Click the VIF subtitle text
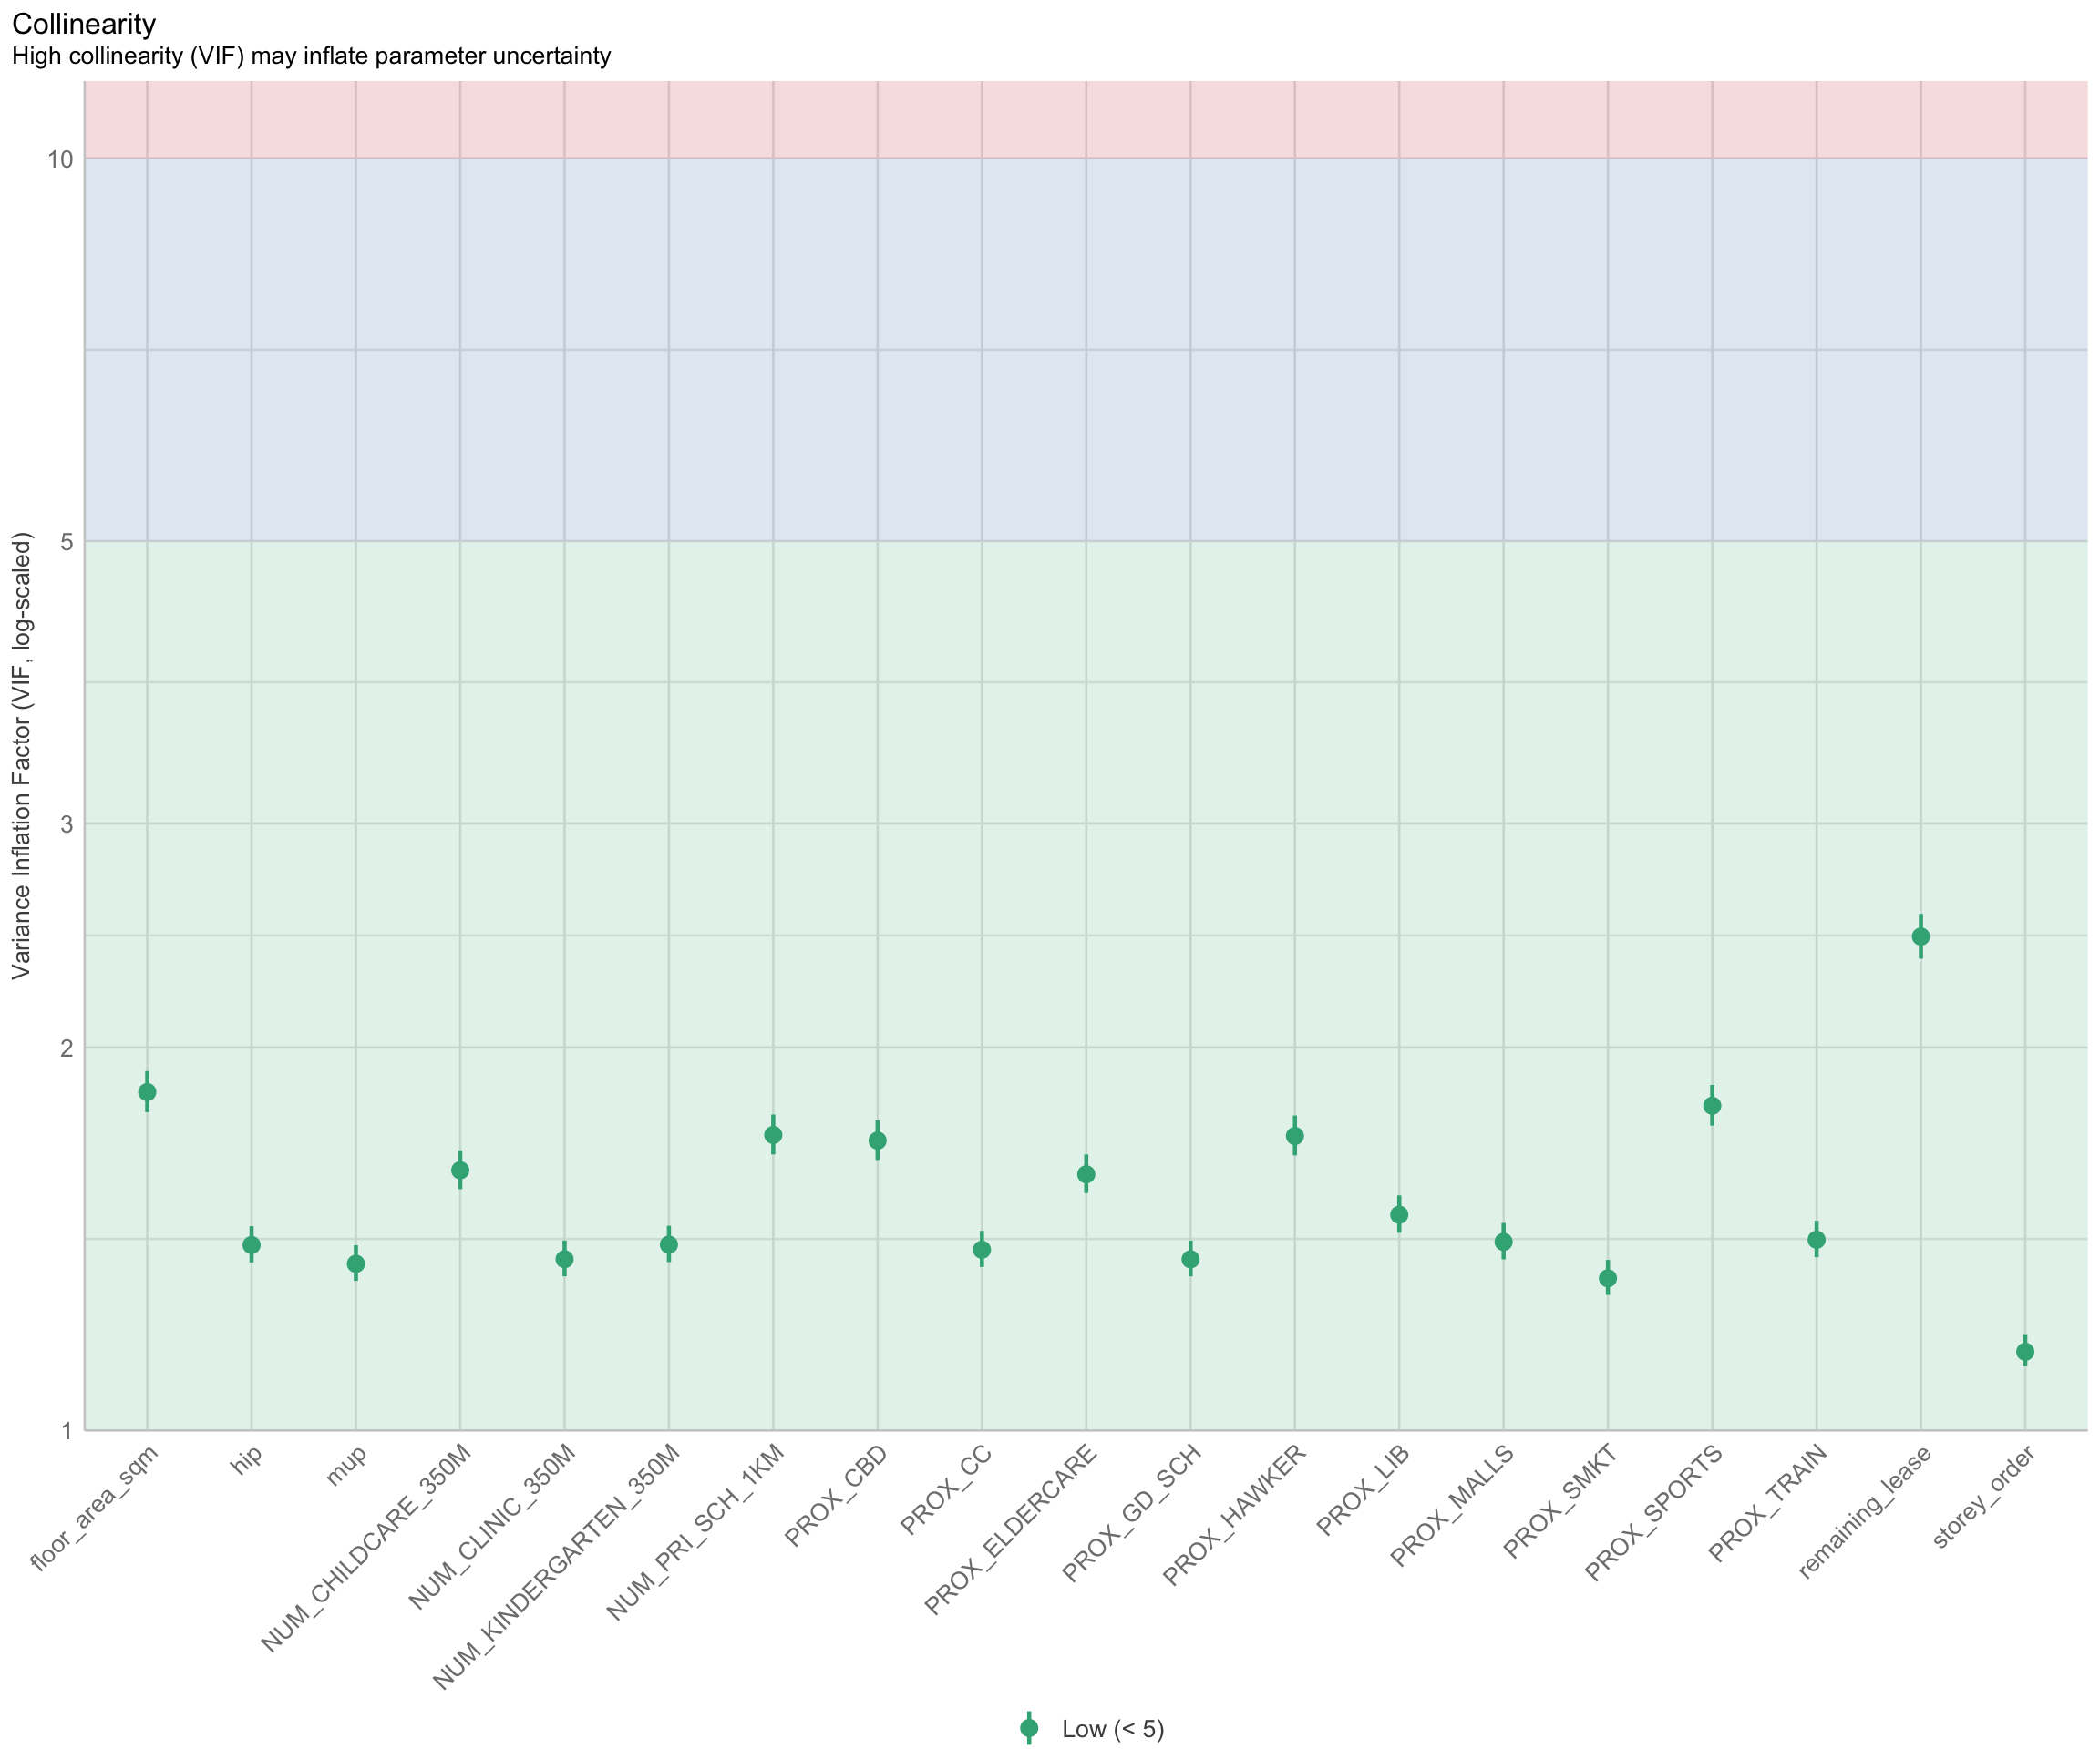The width and height of the screenshot is (2100, 1749). tap(311, 56)
